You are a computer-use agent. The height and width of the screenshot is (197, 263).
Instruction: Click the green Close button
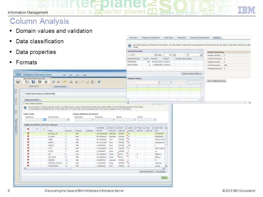tap(164, 178)
